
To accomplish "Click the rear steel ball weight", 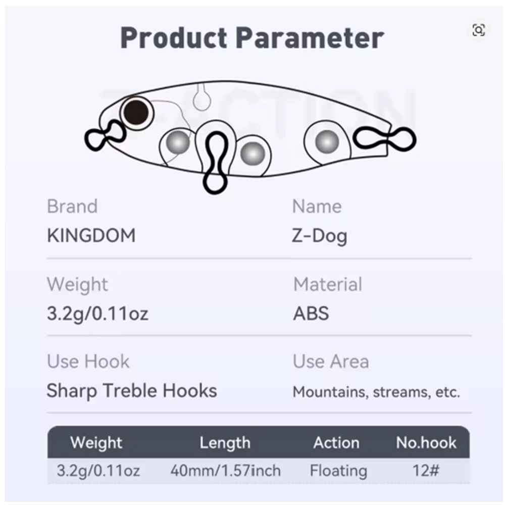I will point(327,142).
